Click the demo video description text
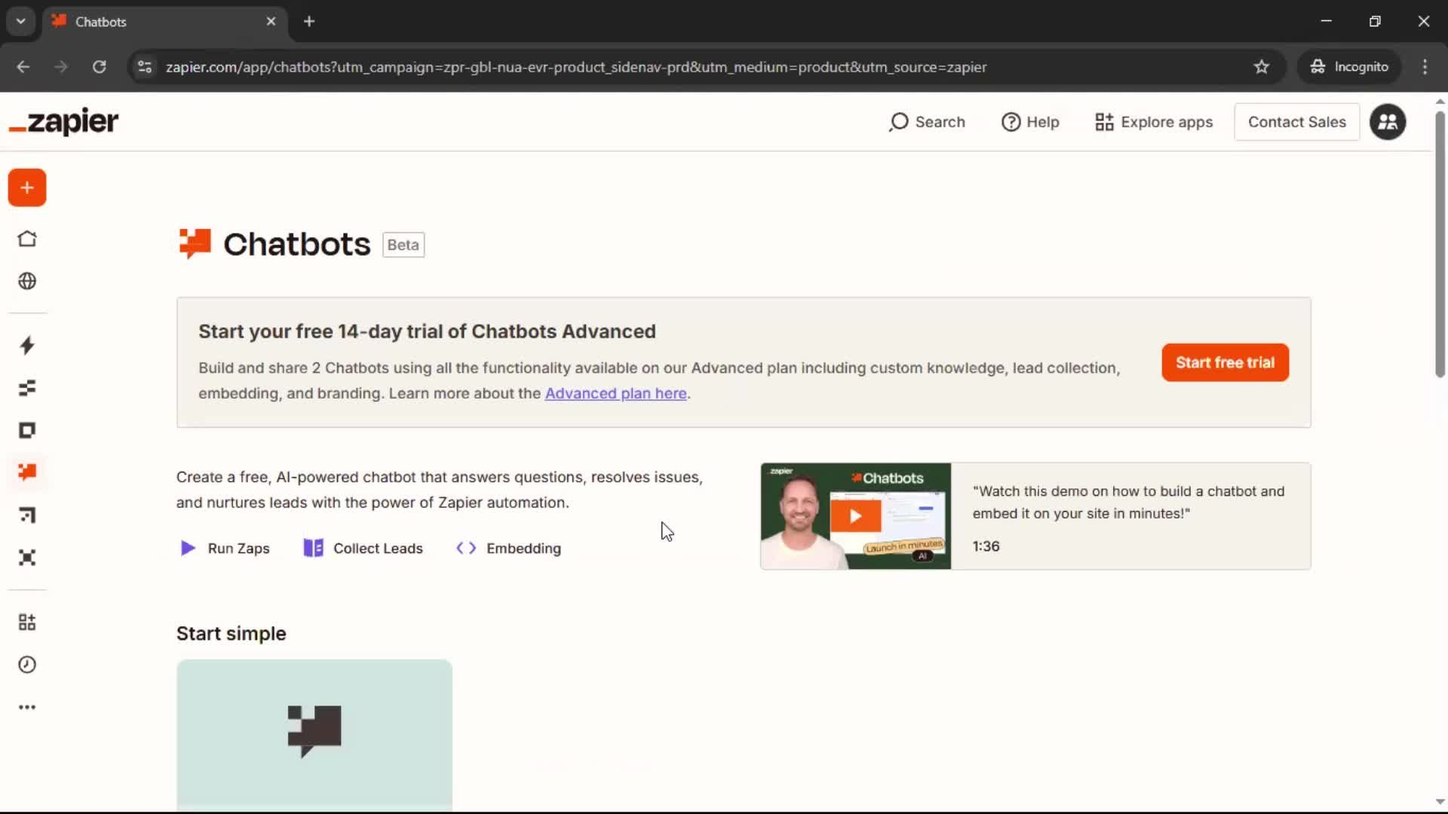This screenshot has width=1448, height=814. click(1128, 502)
